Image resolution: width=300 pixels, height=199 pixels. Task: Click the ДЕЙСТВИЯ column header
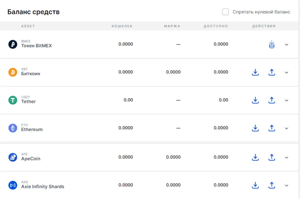(x=264, y=26)
